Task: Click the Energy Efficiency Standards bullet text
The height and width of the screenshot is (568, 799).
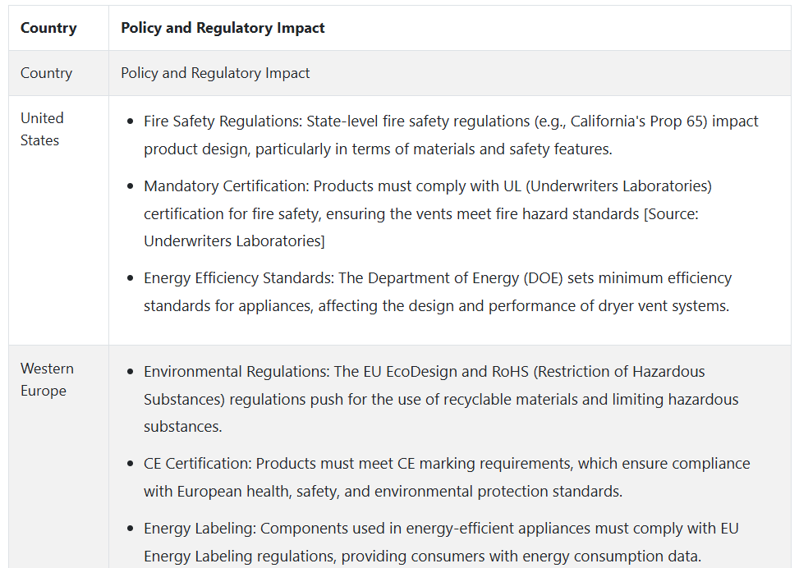Action: [x=437, y=292]
